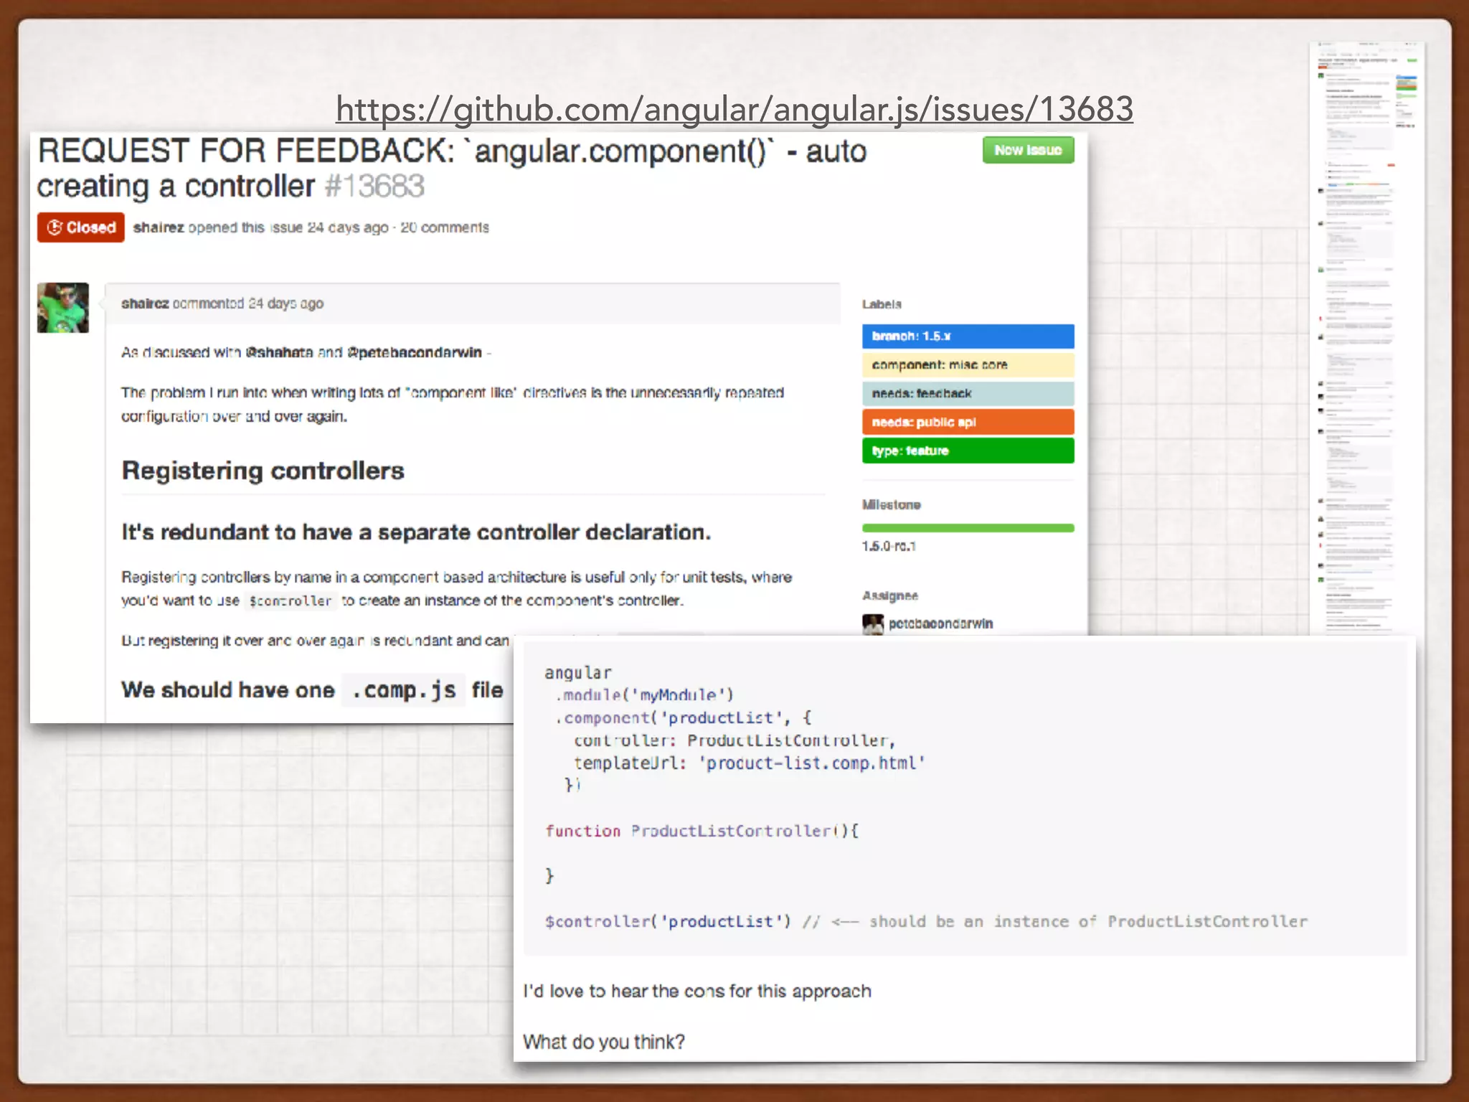Screen dimensions: 1469x1102
Task: Click the .comp.js inline code text
Action: (x=404, y=690)
